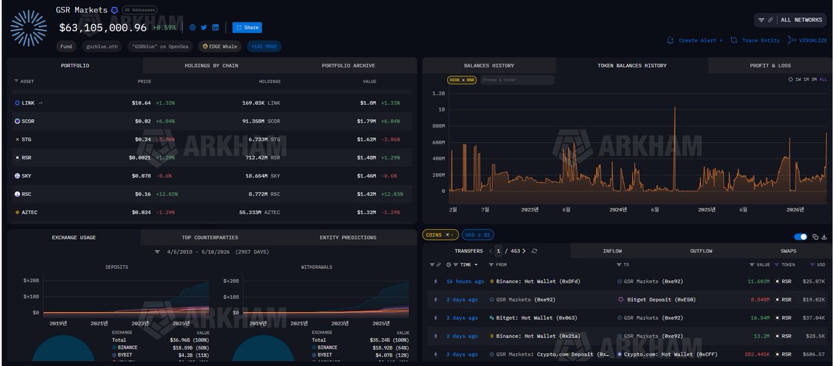This screenshot has width=833, height=366.
Task: Switch to the Exchange Usage tab
Action: click(x=74, y=238)
